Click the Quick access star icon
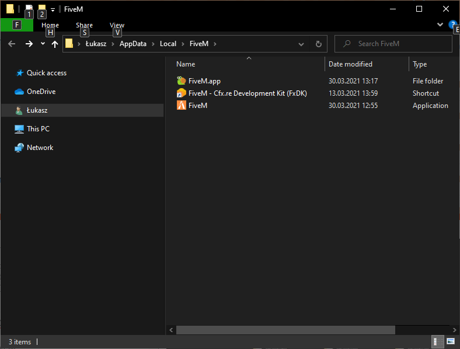460x349 pixels. click(x=20, y=73)
